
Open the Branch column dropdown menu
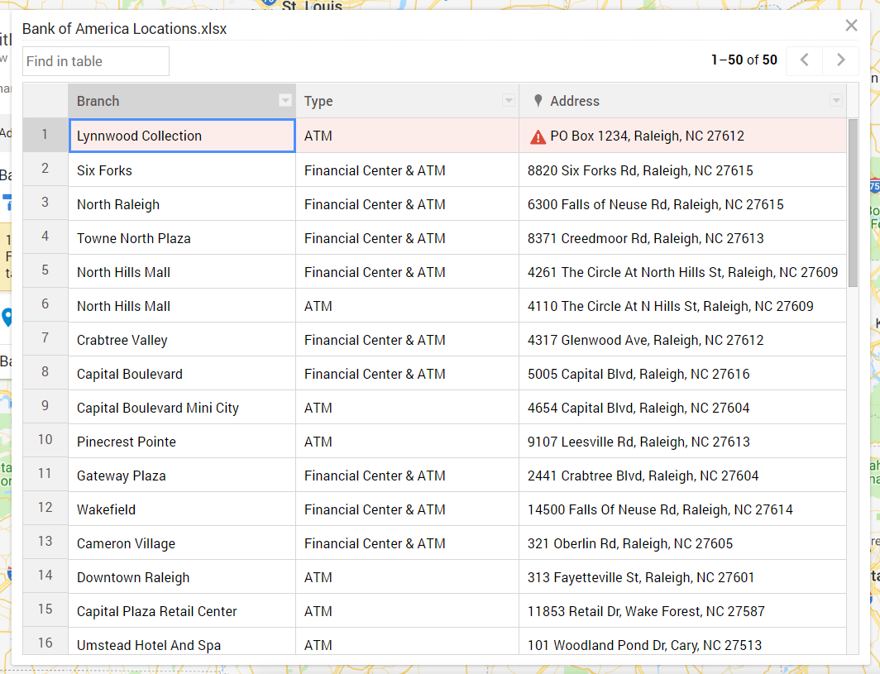point(285,100)
